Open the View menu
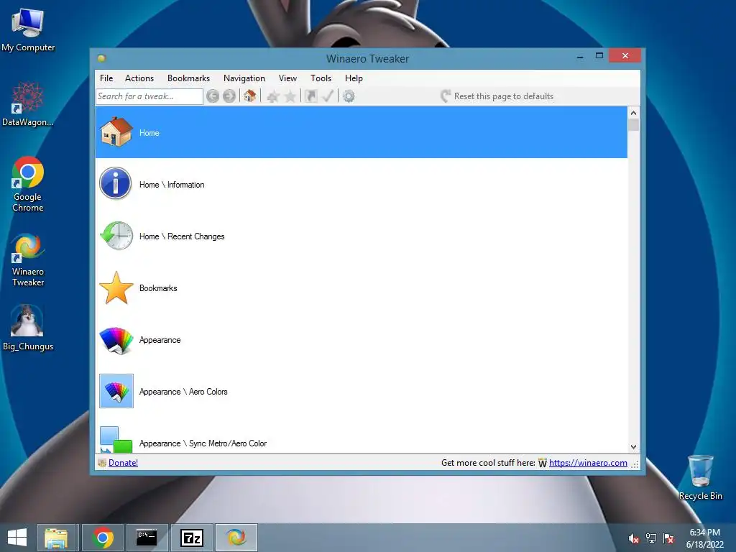Image resolution: width=736 pixels, height=552 pixels. pyautogui.click(x=287, y=78)
